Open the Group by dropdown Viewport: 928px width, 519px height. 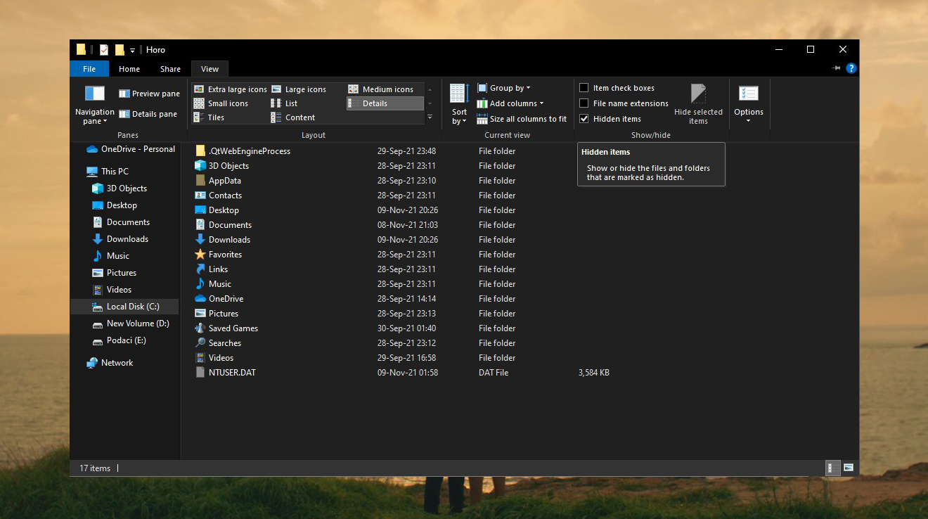tap(508, 87)
